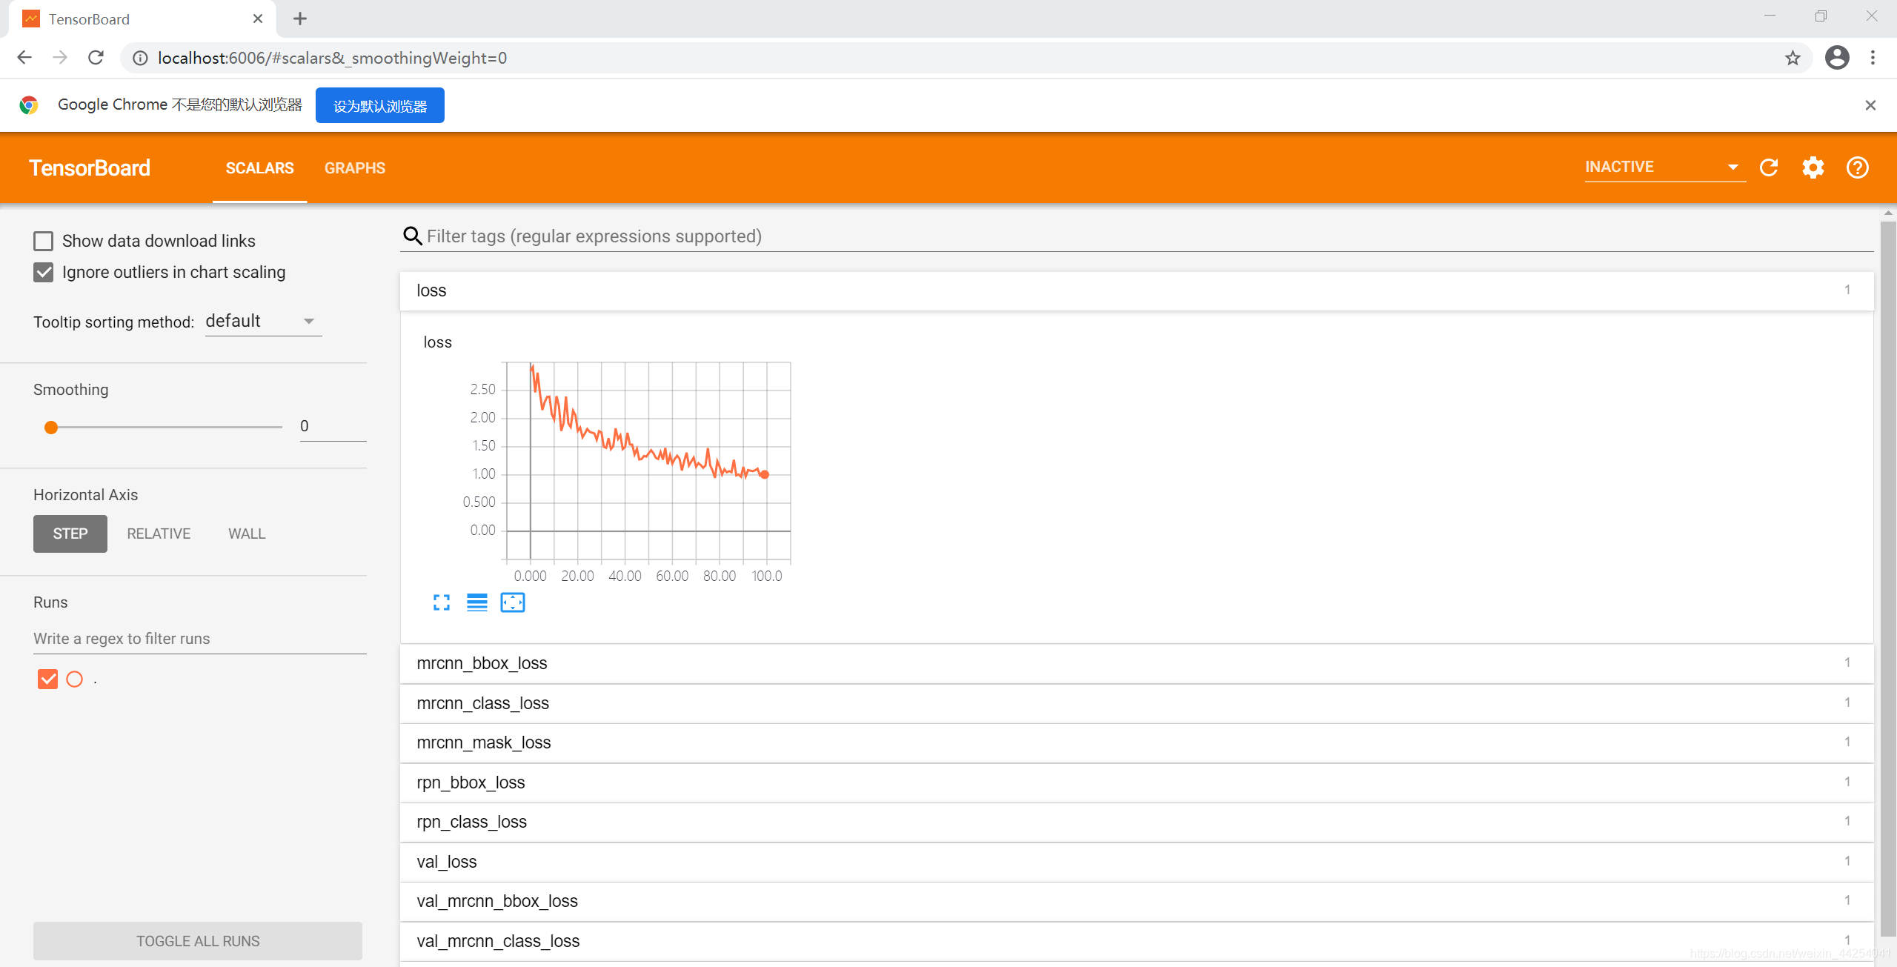Click the loss chart plot area

click(x=648, y=460)
